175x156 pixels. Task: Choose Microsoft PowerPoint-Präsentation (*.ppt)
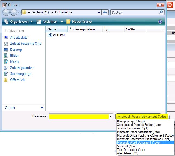point(145,139)
